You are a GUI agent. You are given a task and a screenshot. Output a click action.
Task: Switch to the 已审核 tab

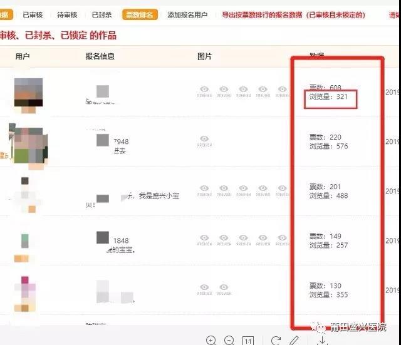pyautogui.click(x=33, y=14)
